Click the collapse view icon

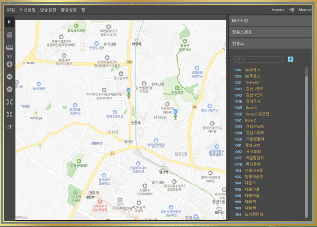9,114
